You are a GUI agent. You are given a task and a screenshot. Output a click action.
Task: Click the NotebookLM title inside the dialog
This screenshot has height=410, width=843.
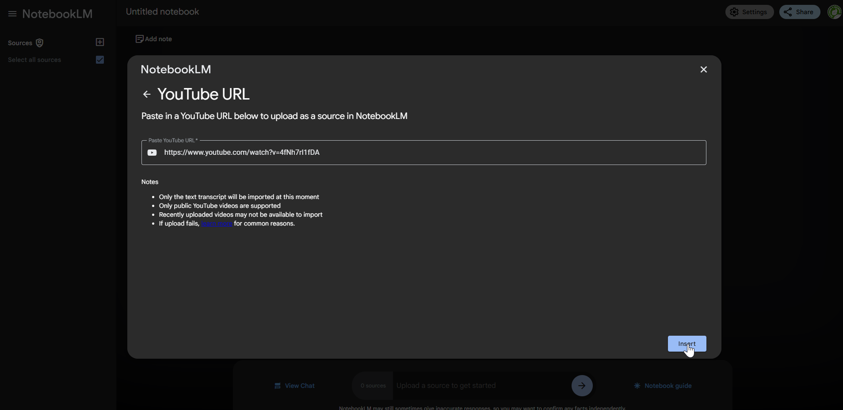(175, 69)
